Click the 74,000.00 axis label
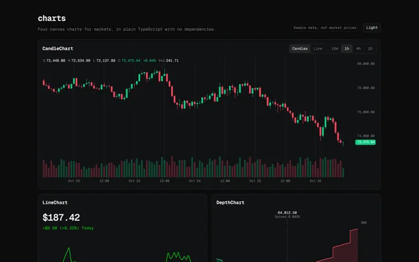Viewport: 419px width, 262px height. (x=366, y=136)
